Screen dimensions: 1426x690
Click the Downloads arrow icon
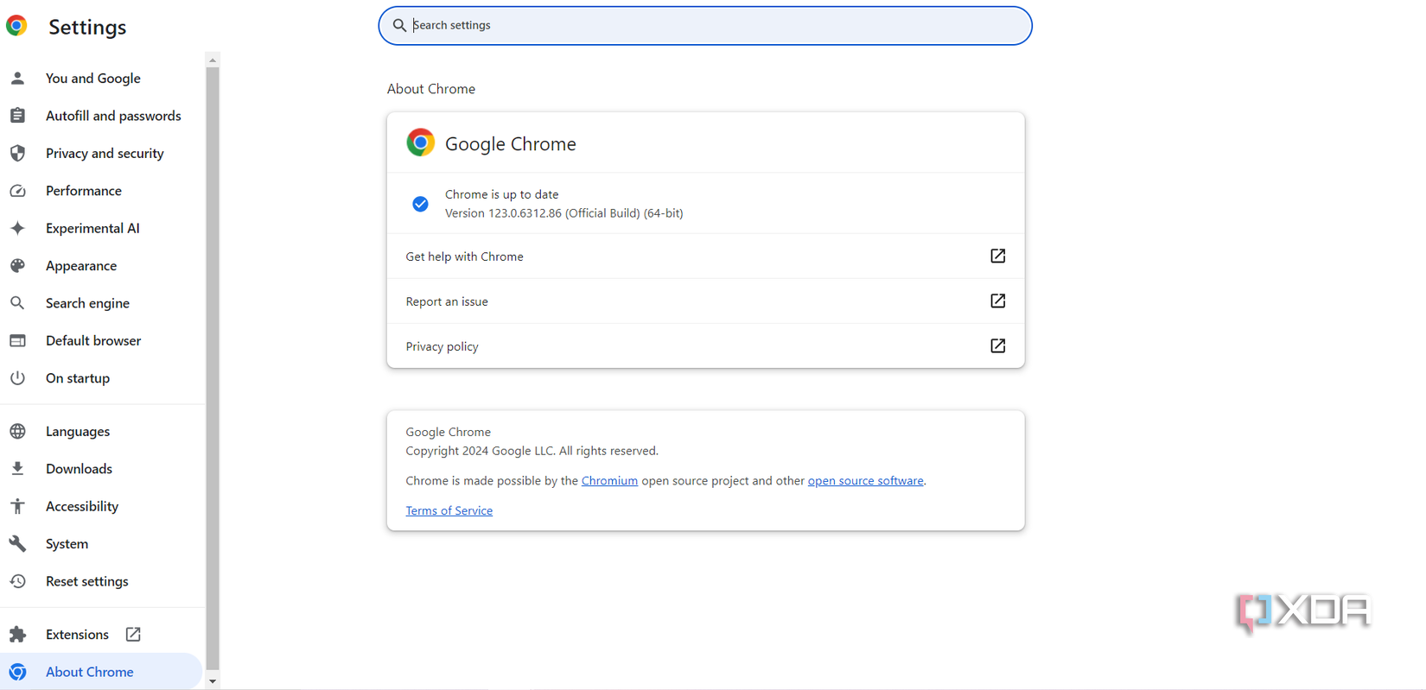17,469
